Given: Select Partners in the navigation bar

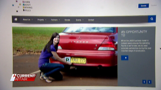Looking at the screenshot, I should (54, 20).
